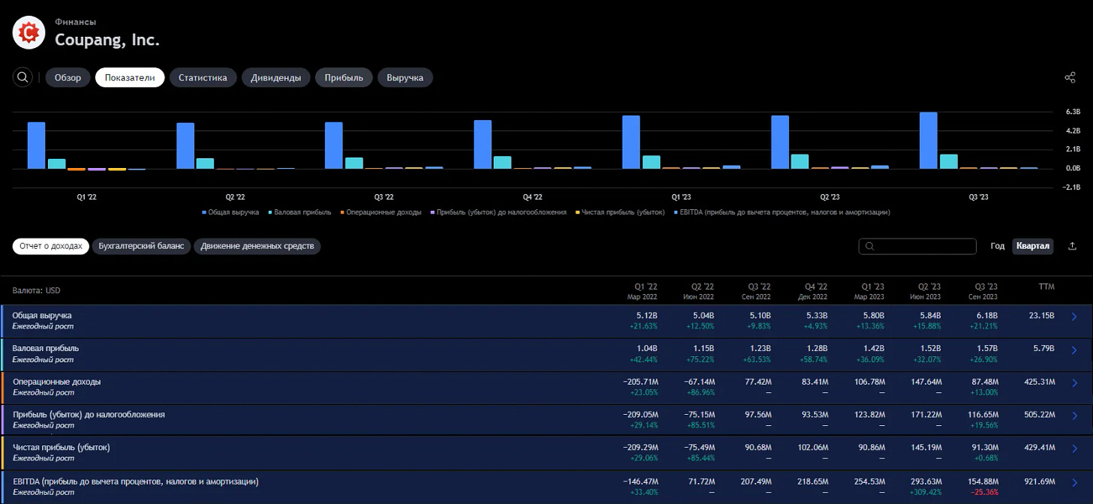The width and height of the screenshot is (1093, 504).
Task: Click the Валовая прибыль row label
Action: point(46,349)
